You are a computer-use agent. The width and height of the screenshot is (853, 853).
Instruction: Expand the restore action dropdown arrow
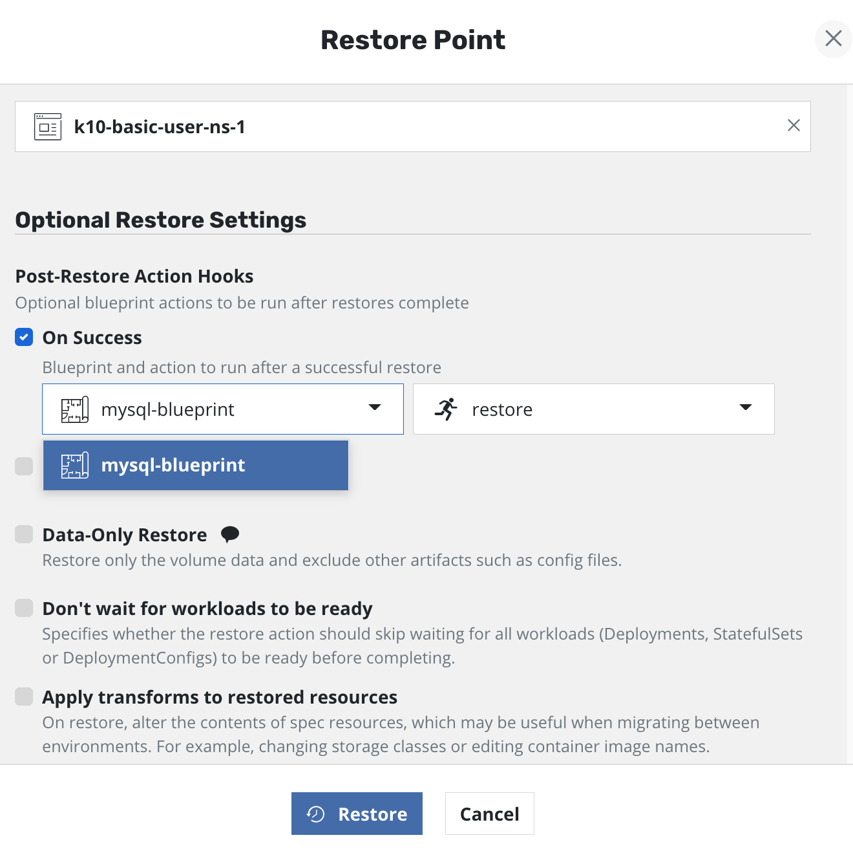coord(746,407)
